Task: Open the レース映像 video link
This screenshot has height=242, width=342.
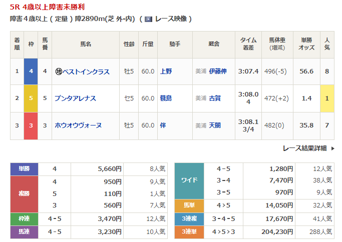Action: pyautogui.click(x=170, y=19)
